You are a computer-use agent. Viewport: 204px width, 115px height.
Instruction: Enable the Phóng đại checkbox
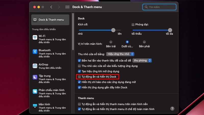pyautogui.click(x=133, y=25)
